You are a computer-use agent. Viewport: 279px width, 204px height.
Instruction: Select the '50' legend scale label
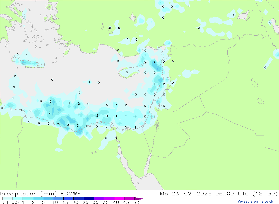tap(136, 202)
